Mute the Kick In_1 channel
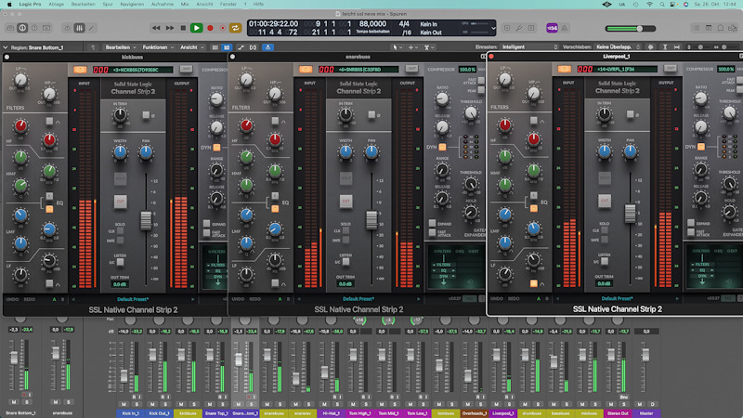This screenshot has width=743, height=418. (x=124, y=404)
